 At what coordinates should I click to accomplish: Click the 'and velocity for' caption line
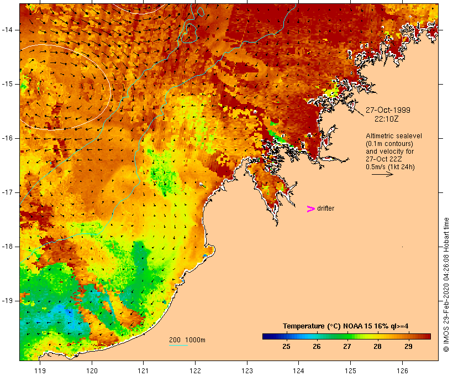[x=389, y=152]
